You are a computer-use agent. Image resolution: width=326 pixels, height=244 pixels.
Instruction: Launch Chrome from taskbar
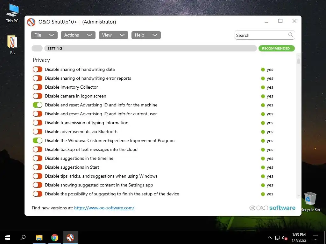click(x=55, y=238)
